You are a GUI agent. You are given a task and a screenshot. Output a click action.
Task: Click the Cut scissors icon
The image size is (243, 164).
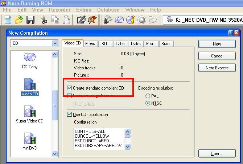pos(44,20)
